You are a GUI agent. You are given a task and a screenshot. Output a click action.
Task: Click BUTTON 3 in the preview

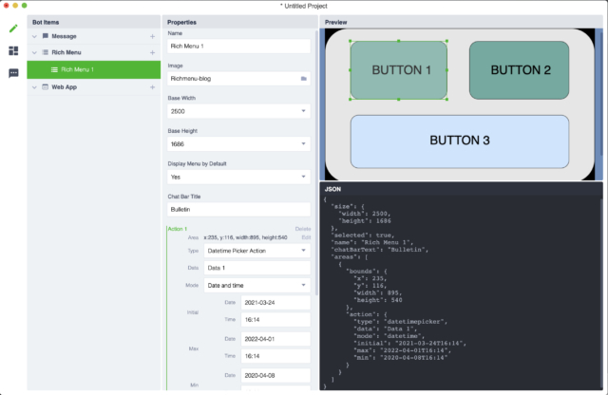459,141
